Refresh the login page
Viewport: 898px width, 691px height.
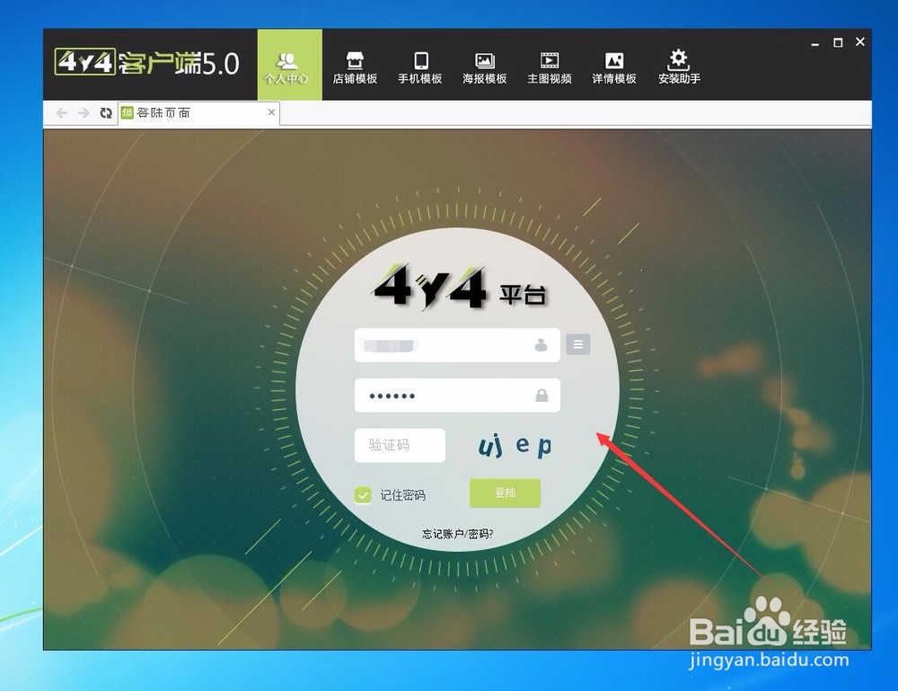pos(105,113)
